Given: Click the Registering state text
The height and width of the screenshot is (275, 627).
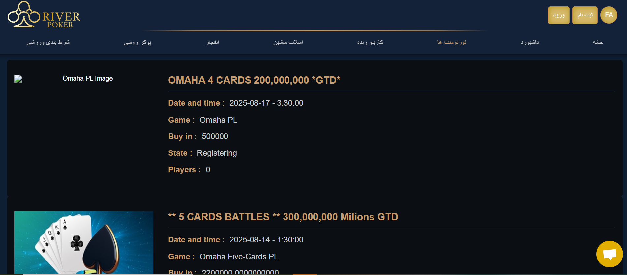Looking at the screenshot, I should 217,153.
